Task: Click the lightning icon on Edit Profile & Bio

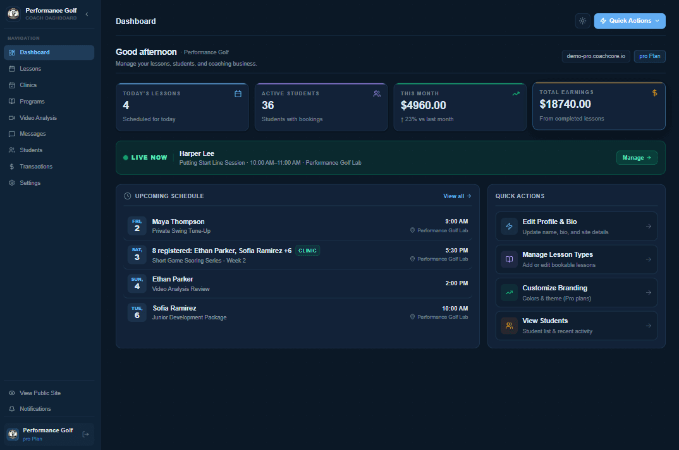Action: coord(510,227)
